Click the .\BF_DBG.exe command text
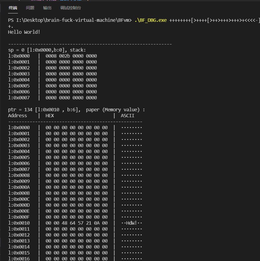The width and height of the screenshot is (260, 261). click(x=151, y=20)
